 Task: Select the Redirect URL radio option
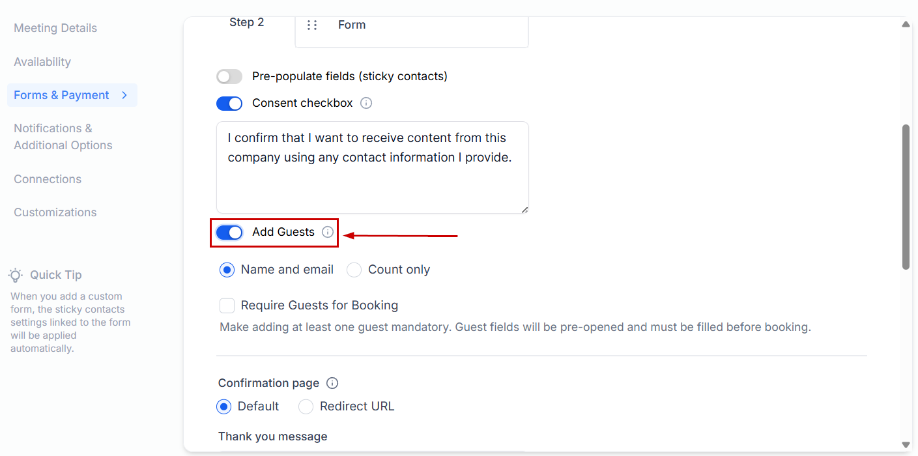click(x=306, y=406)
